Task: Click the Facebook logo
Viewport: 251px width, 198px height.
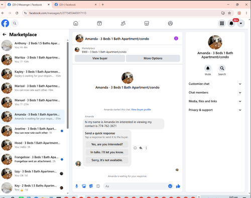Action: click(5, 23)
